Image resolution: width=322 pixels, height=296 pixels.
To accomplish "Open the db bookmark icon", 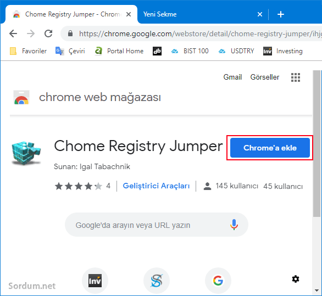I will 157,51.
